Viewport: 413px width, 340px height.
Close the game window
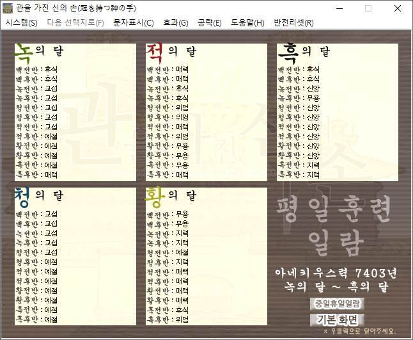click(398, 8)
